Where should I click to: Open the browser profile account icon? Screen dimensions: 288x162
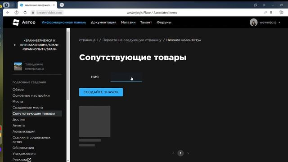pos(16,13)
